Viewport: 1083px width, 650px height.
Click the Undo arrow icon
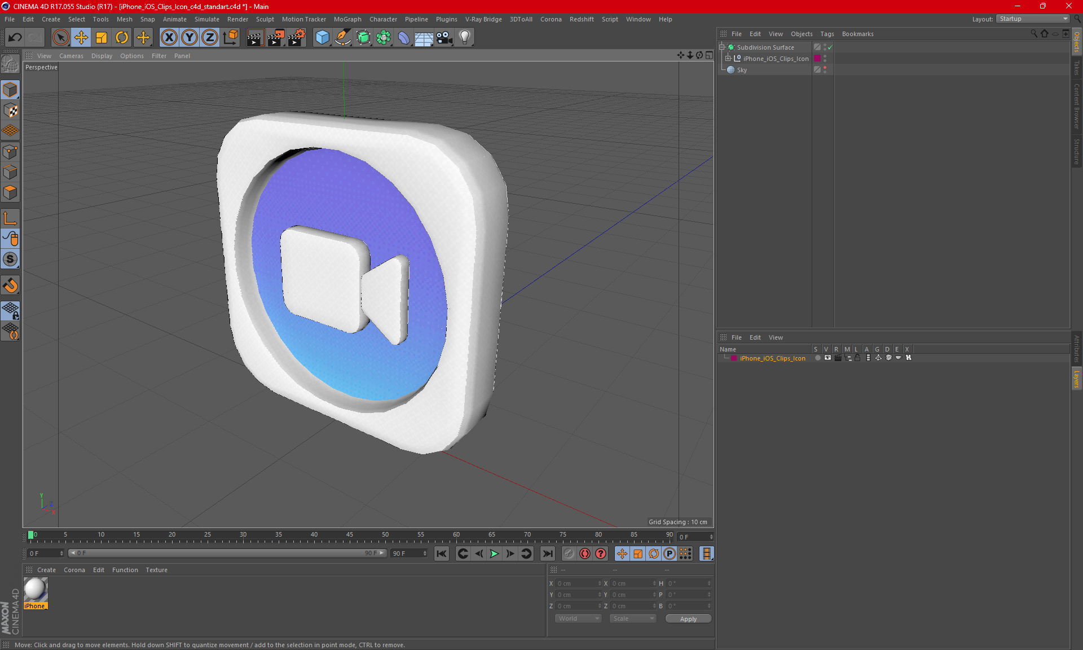15,37
